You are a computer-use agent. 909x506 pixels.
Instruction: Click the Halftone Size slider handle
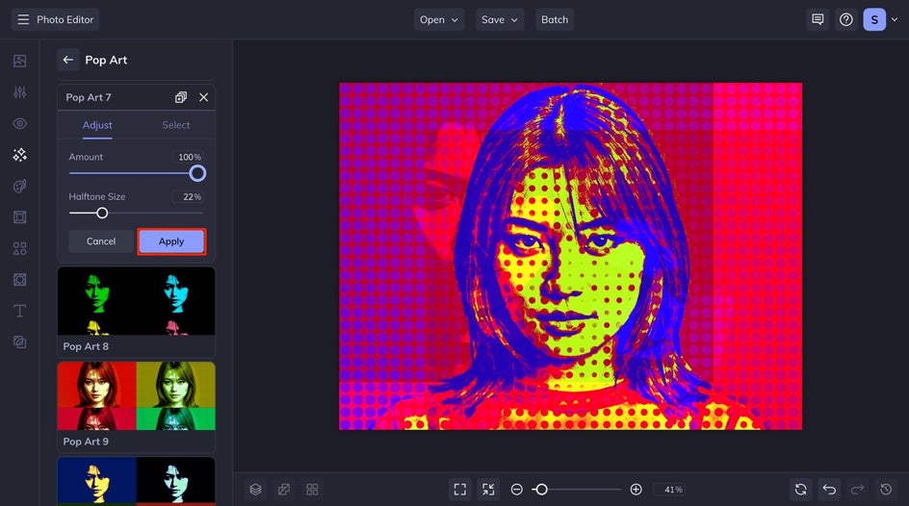point(102,213)
